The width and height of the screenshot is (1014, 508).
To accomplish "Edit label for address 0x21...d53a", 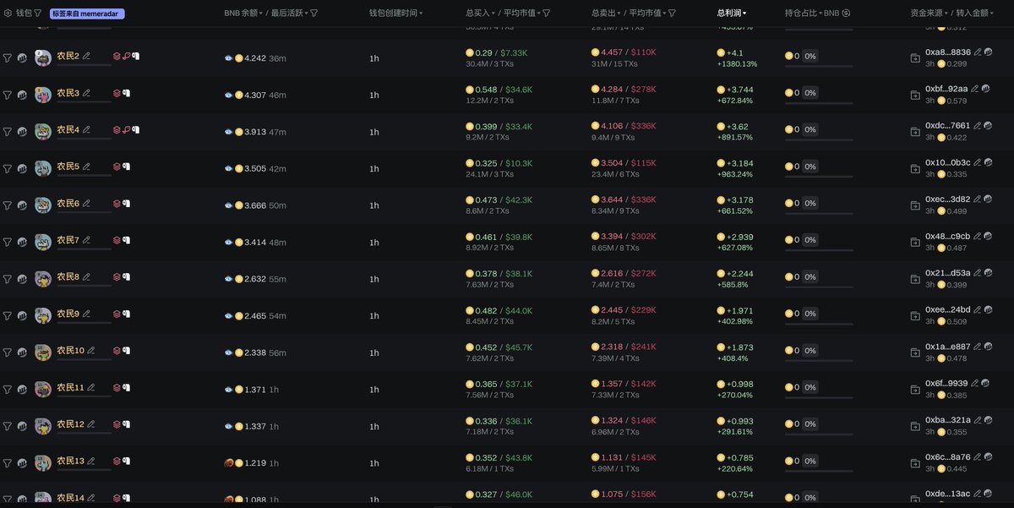I will (978, 272).
